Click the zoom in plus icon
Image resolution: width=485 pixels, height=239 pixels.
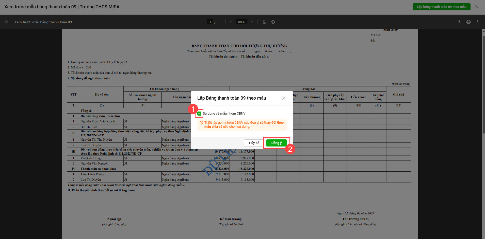pos(252,22)
